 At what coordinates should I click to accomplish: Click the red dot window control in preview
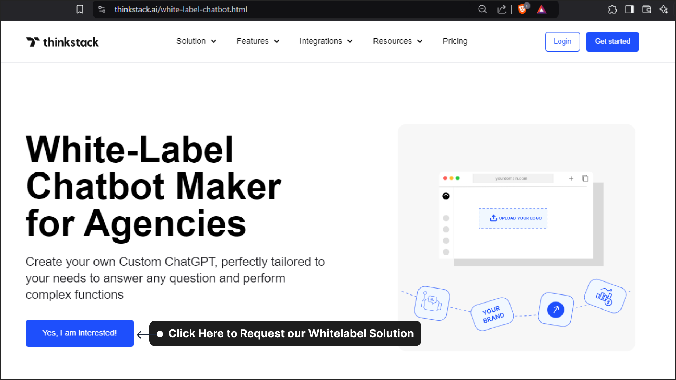[445, 177]
